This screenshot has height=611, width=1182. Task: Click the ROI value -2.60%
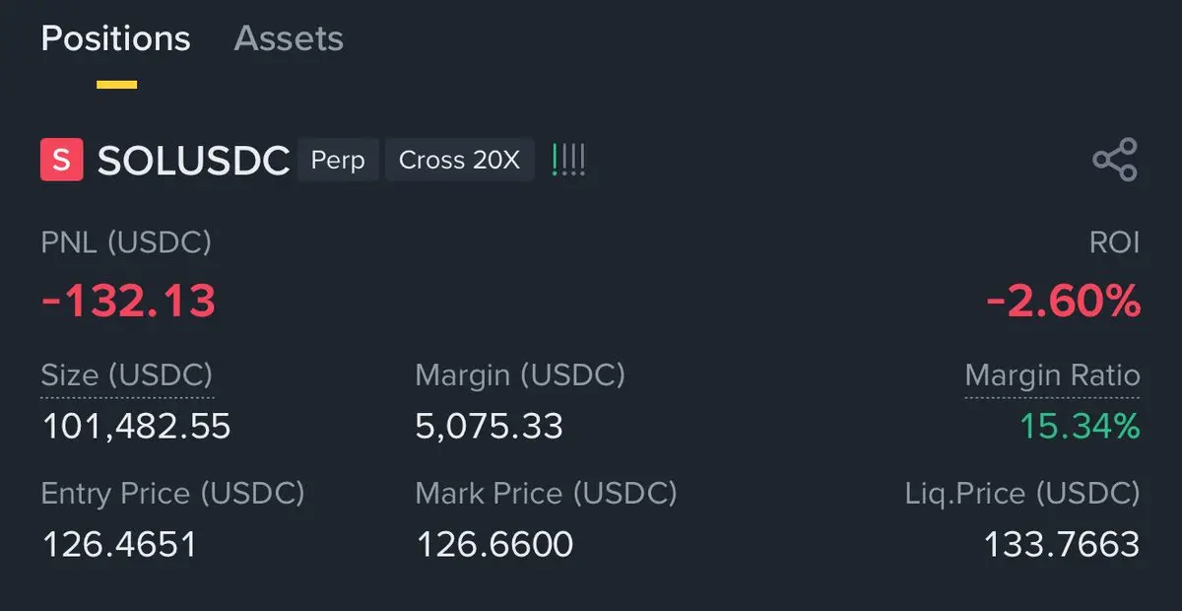1064,301
